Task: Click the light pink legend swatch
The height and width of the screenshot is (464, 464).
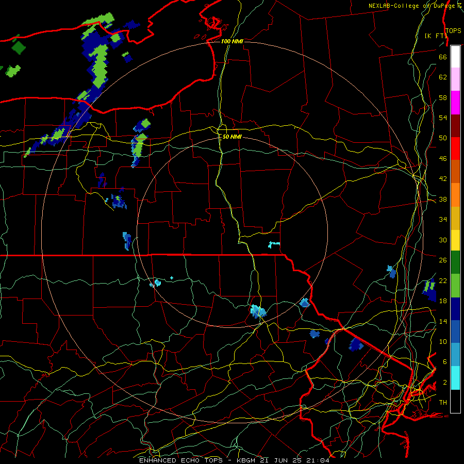Action: click(455, 79)
